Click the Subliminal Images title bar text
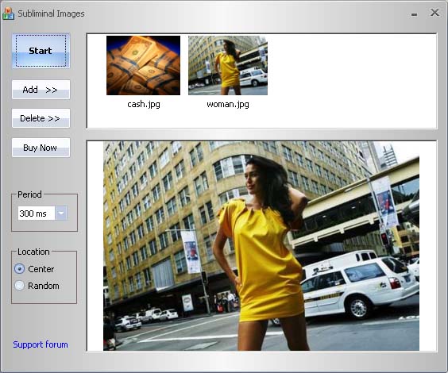448x373 pixels. pos(51,13)
